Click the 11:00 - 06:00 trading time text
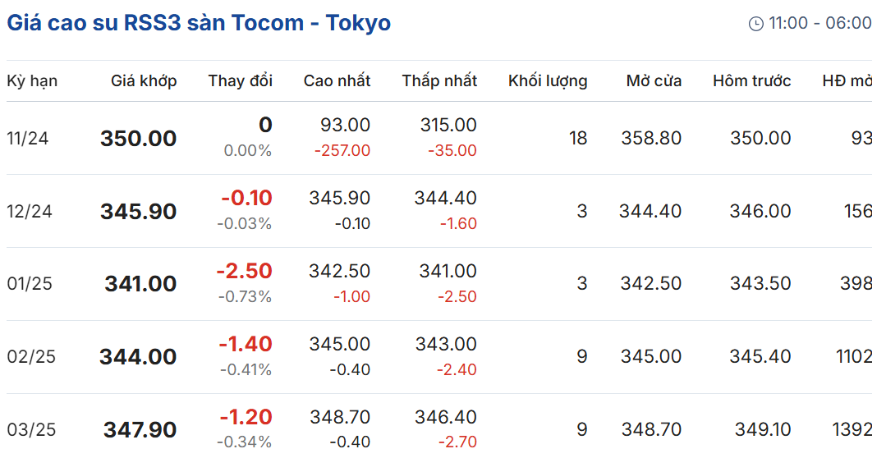This screenshot has height=458, width=886. pos(819,23)
